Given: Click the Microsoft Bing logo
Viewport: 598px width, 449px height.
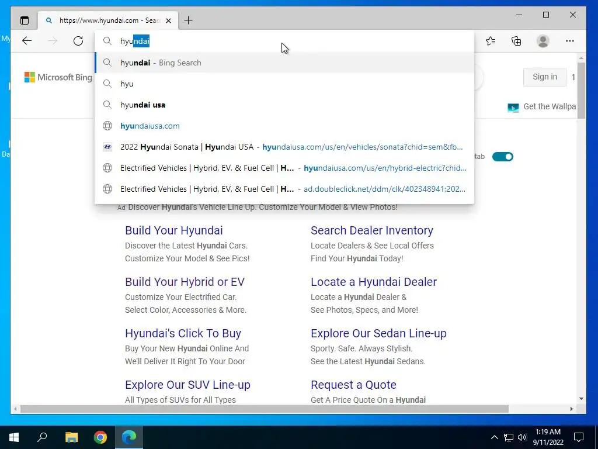Looking at the screenshot, I should point(58,77).
